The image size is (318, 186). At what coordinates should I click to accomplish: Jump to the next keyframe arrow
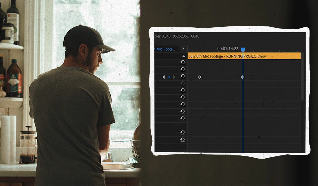tap(174, 76)
